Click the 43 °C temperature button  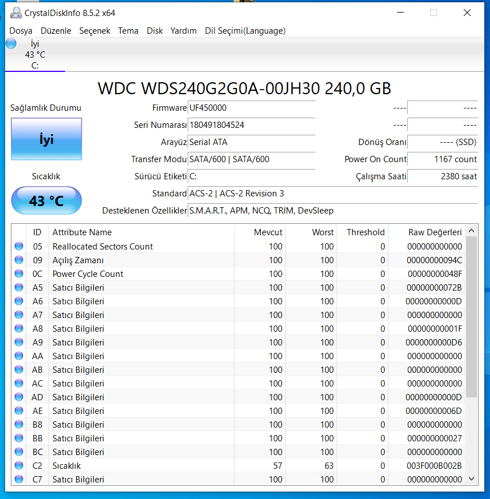point(46,200)
